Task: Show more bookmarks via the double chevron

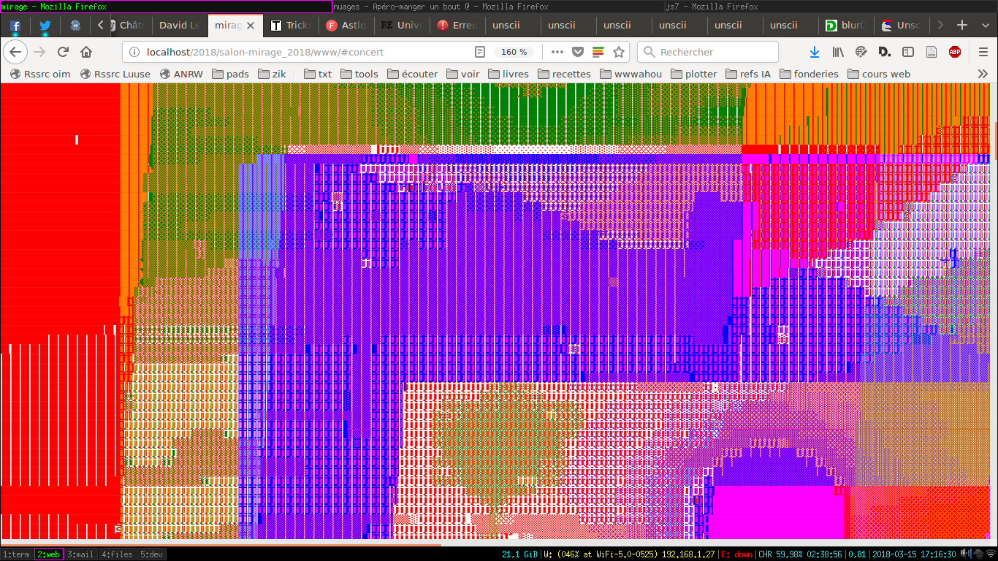Action: click(983, 74)
